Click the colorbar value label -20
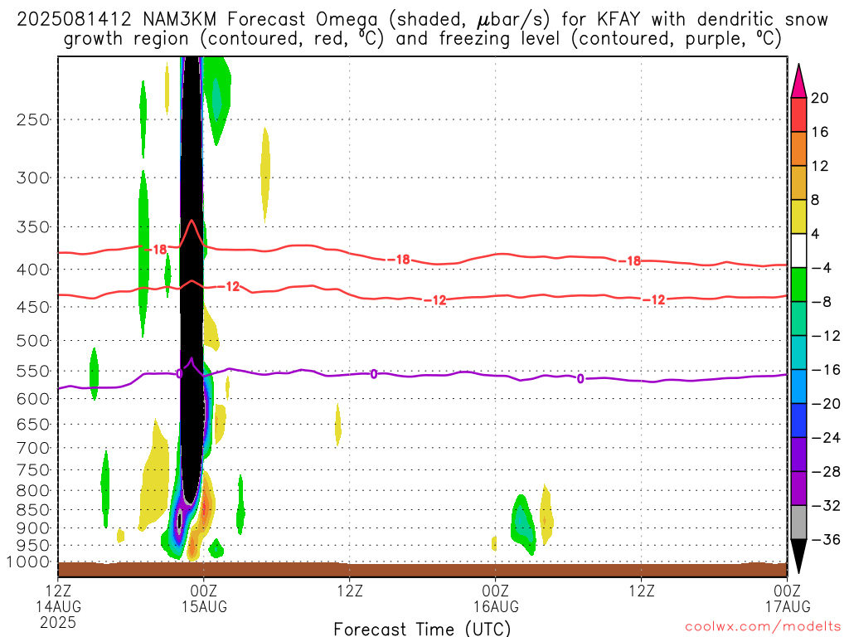 pos(826,404)
